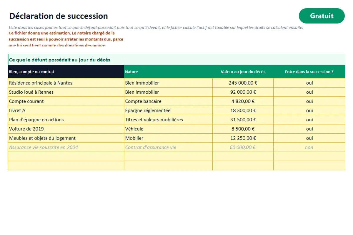The height and width of the screenshot is (235, 353).
Task: Click the value 8 500,00 €
Action: click(243, 129)
